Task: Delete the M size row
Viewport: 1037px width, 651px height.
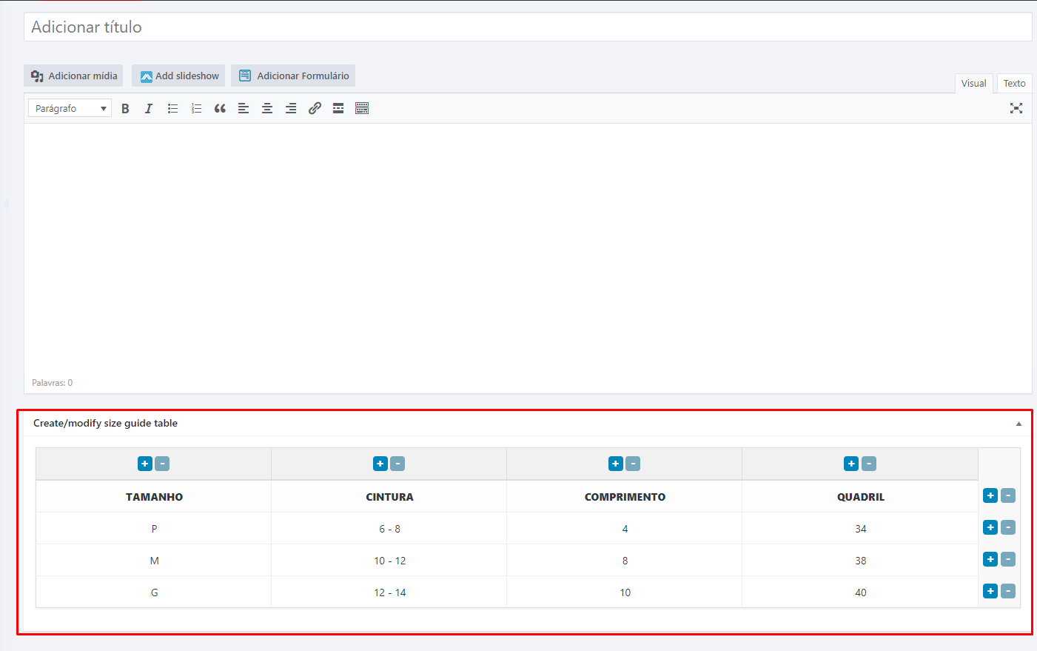Action: pos(1008,559)
